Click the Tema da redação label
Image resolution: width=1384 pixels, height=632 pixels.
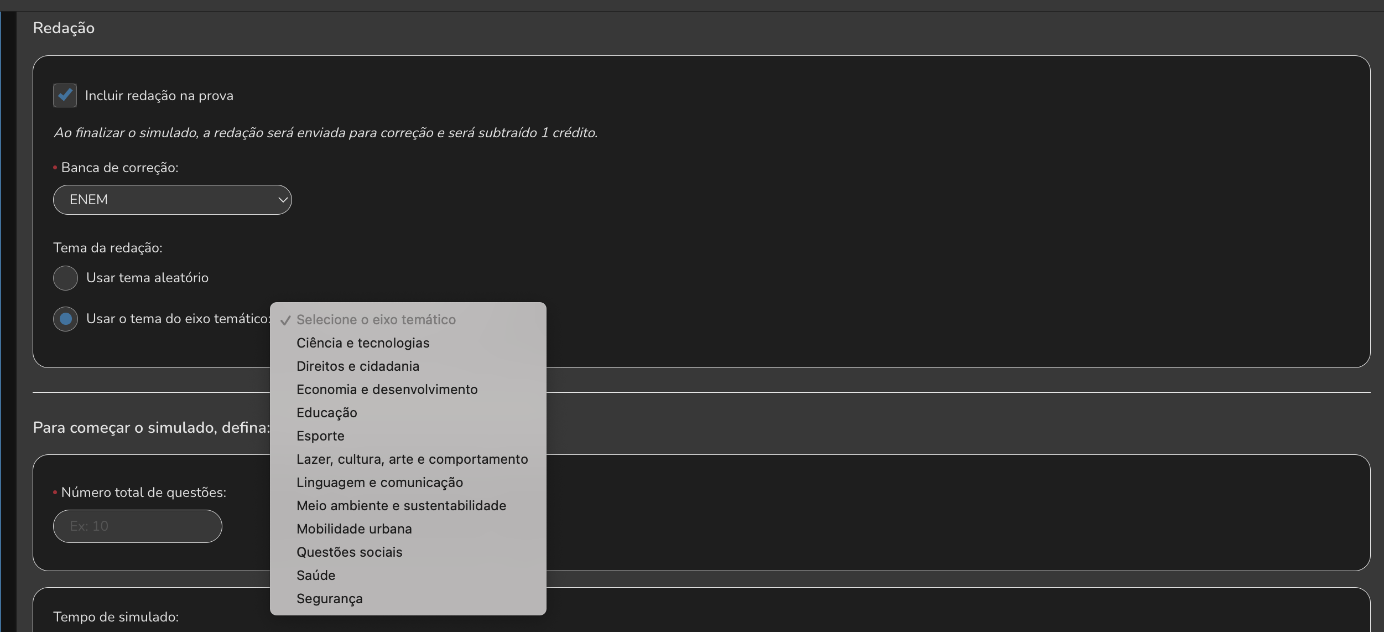pyautogui.click(x=108, y=248)
